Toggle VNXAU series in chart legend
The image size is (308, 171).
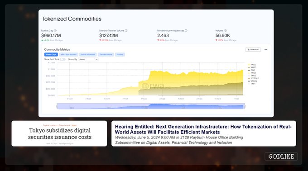coord(253,81)
